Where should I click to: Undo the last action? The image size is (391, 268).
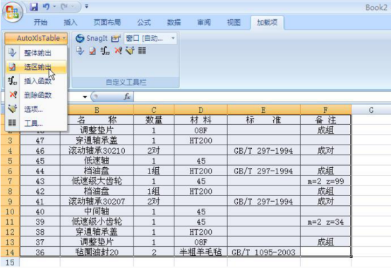tap(46, 7)
